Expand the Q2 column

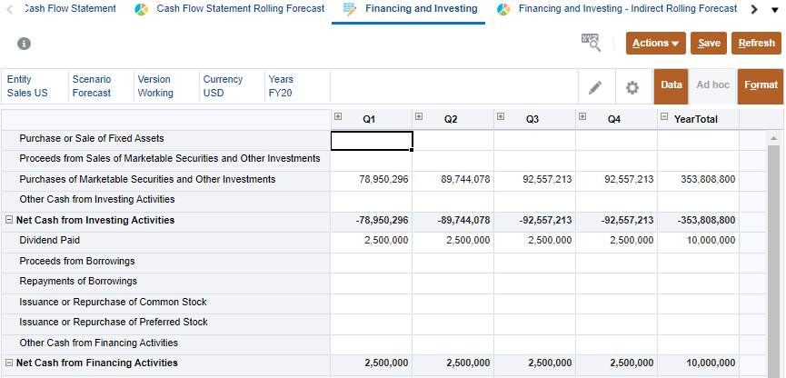pos(420,116)
